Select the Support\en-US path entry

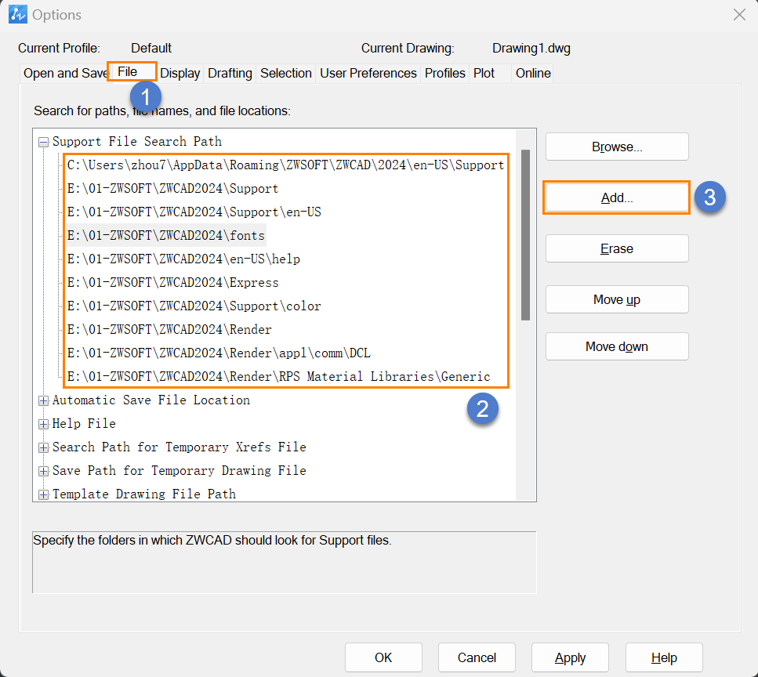click(x=194, y=212)
